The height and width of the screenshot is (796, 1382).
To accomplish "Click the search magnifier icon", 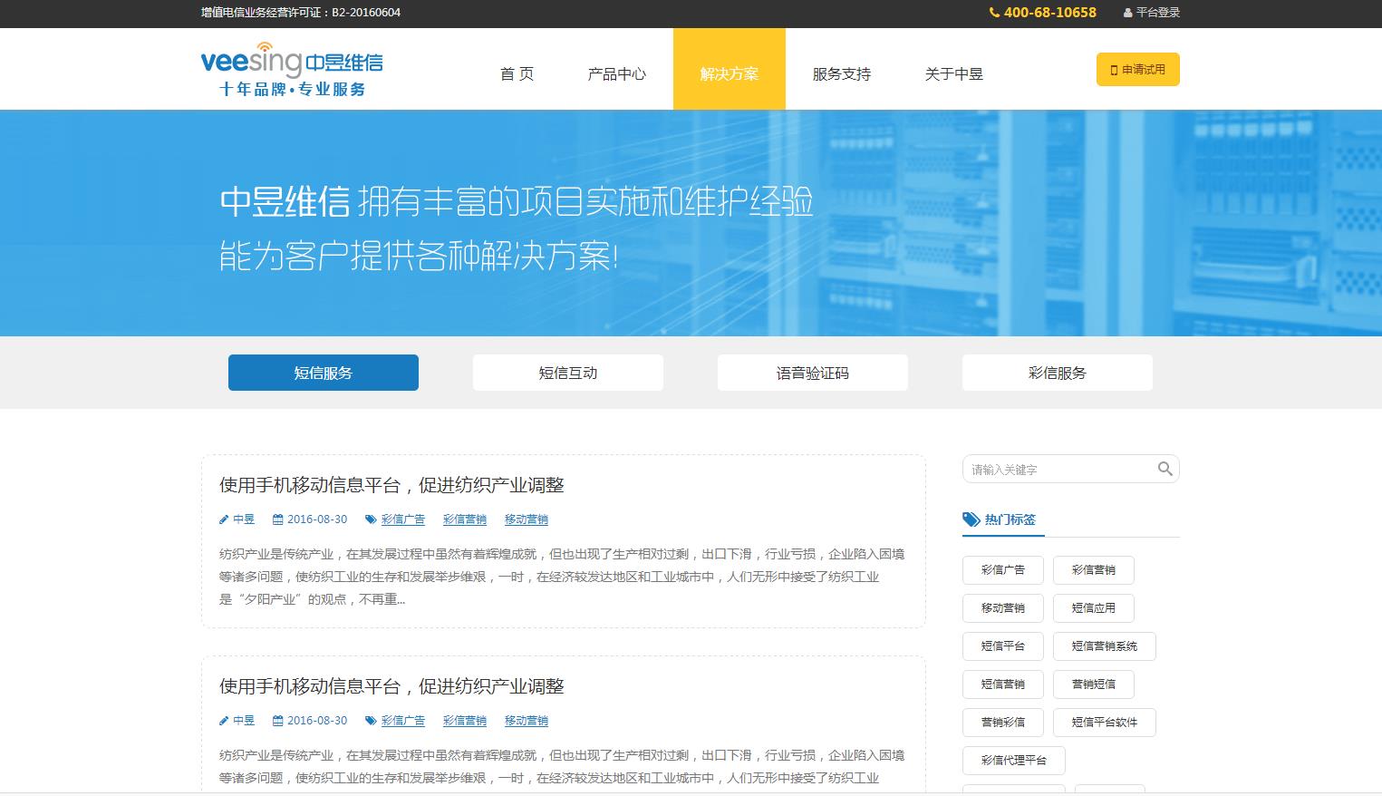I will 1165,469.
